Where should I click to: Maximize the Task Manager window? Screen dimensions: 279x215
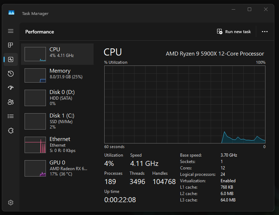tap(249, 9)
